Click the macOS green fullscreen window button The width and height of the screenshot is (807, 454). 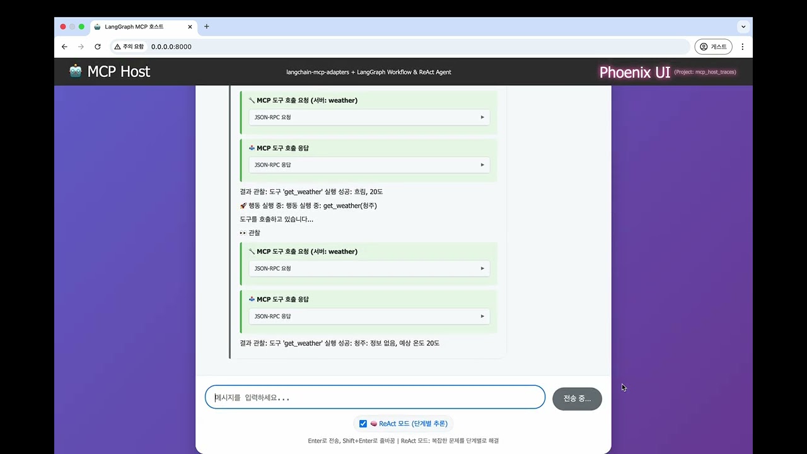81,26
